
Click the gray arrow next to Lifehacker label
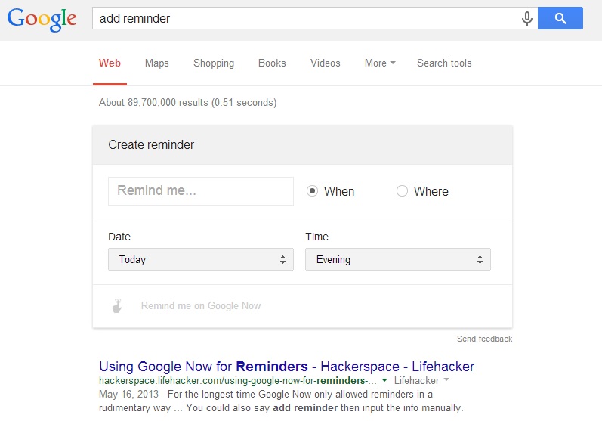[x=446, y=379]
